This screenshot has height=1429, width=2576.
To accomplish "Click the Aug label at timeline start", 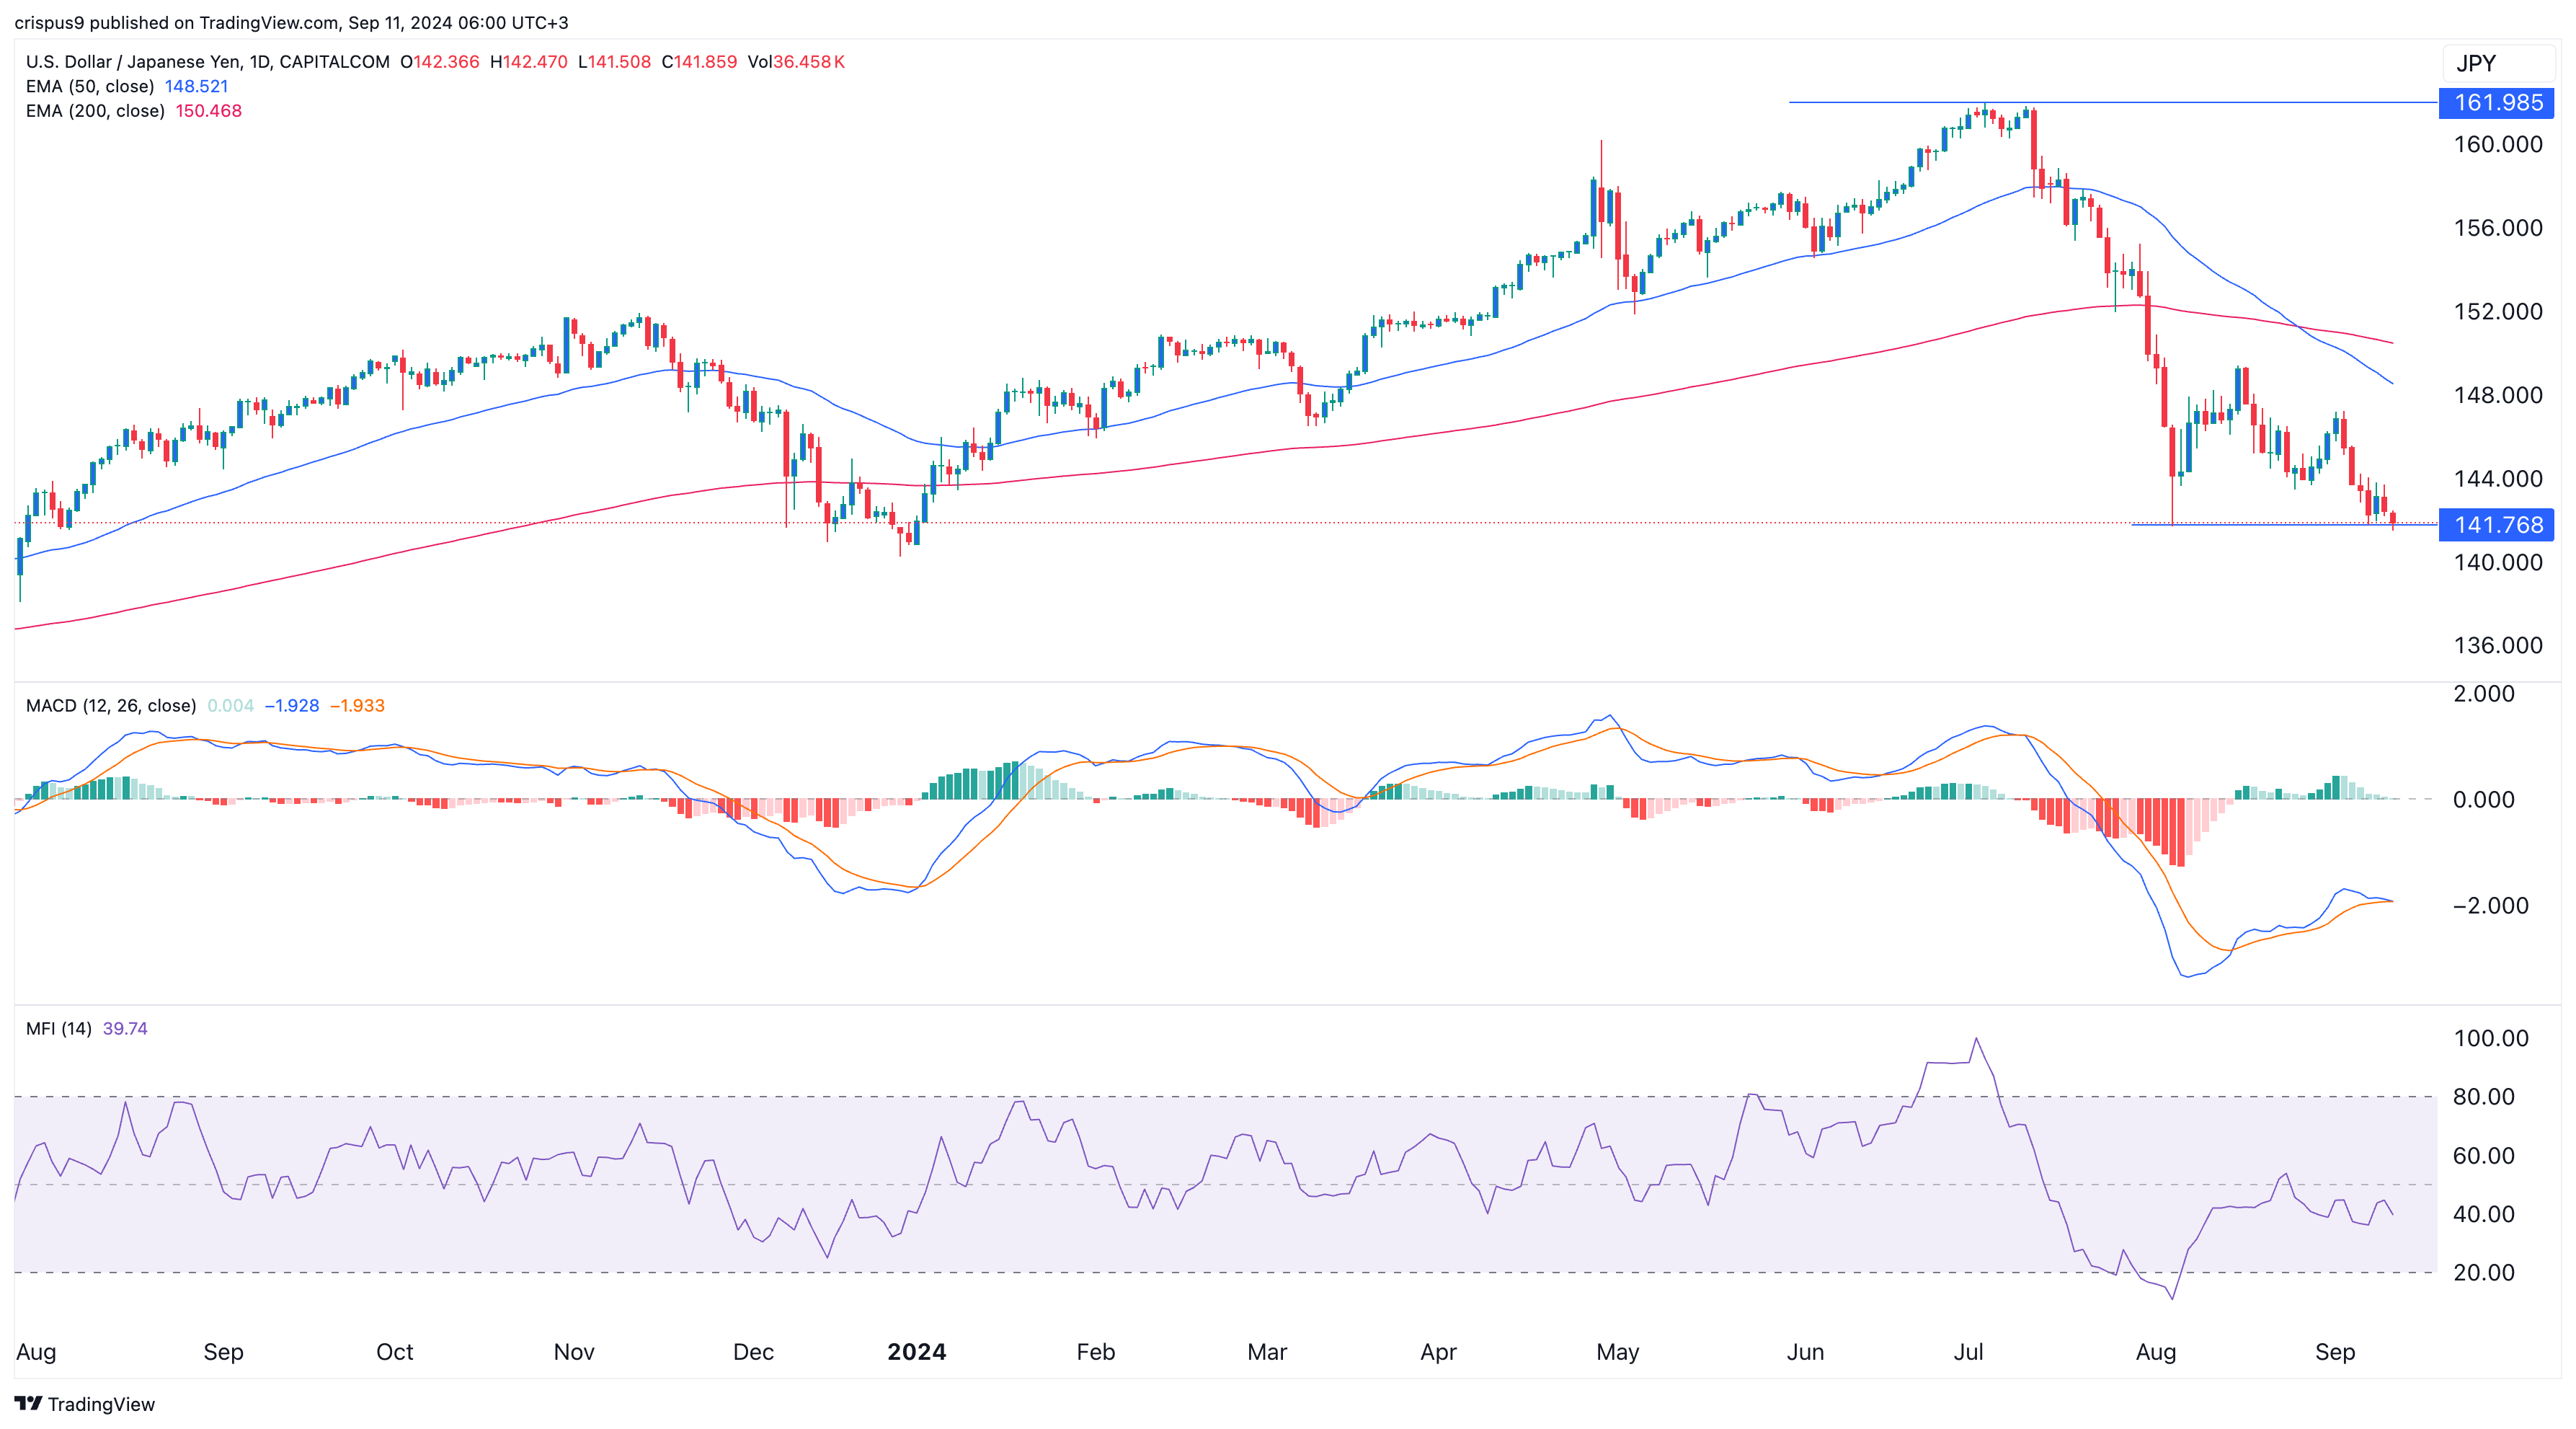I will [36, 1352].
